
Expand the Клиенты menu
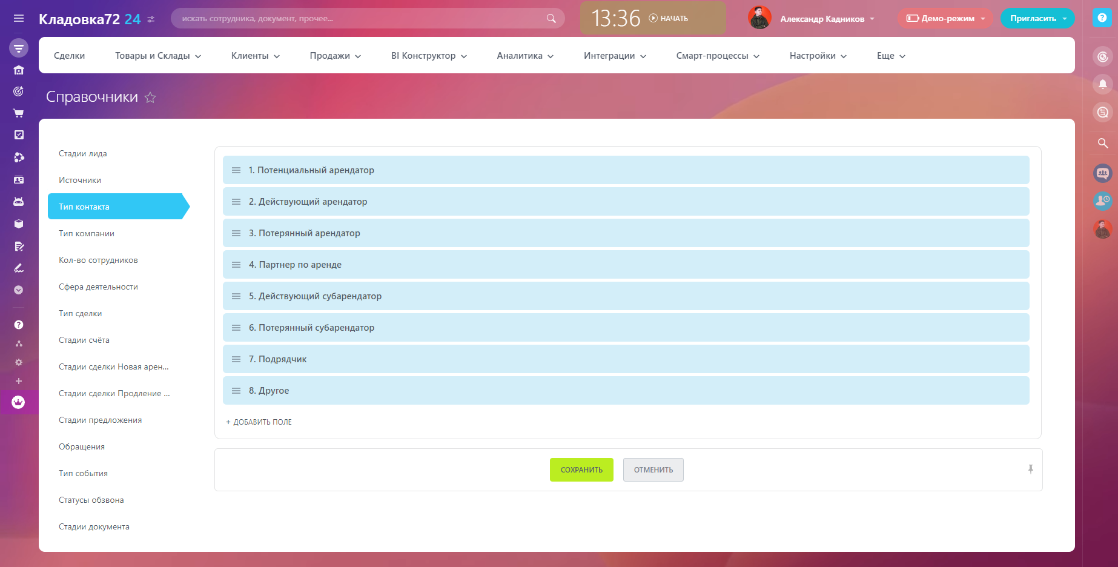[x=256, y=56]
